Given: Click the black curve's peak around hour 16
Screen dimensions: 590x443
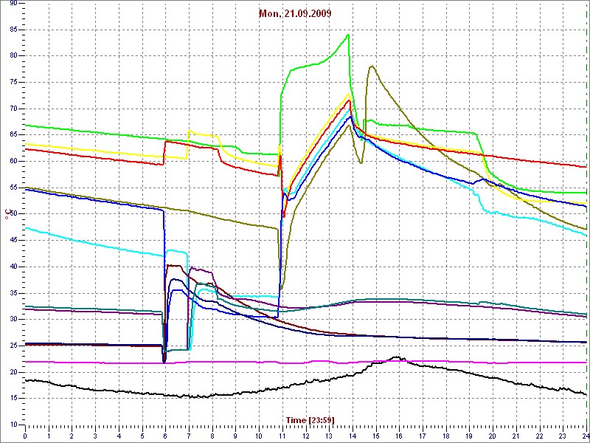Looking at the screenshot, I should (398, 357).
